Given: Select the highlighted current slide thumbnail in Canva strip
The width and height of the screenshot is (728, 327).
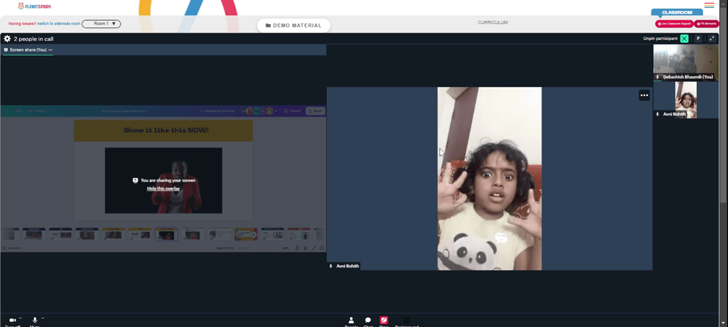Looking at the screenshot, I should 166,234.
